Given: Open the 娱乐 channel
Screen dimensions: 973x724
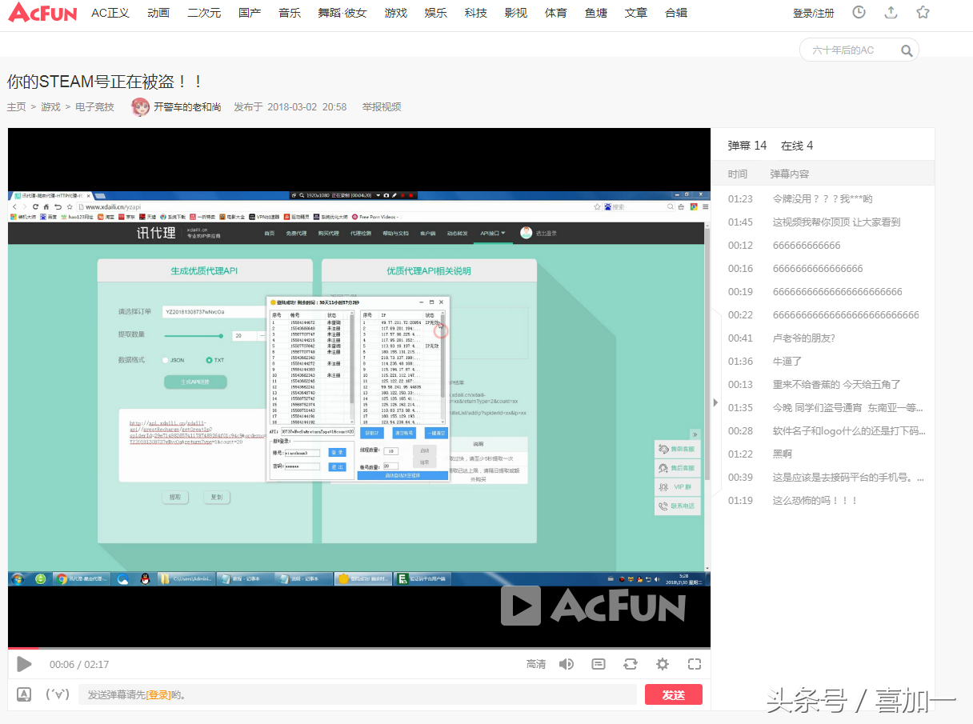Looking at the screenshot, I should (435, 13).
